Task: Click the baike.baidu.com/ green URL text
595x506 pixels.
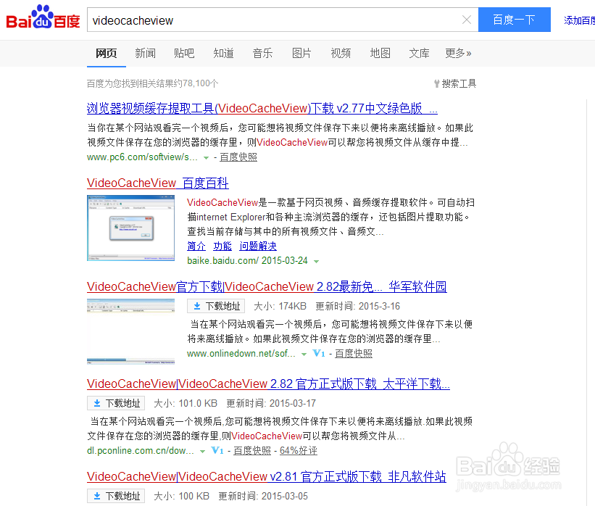Action: 222,261
